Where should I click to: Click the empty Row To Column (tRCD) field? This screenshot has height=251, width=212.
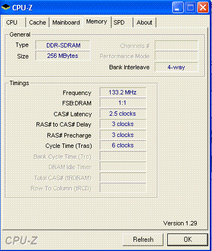[123, 188]
